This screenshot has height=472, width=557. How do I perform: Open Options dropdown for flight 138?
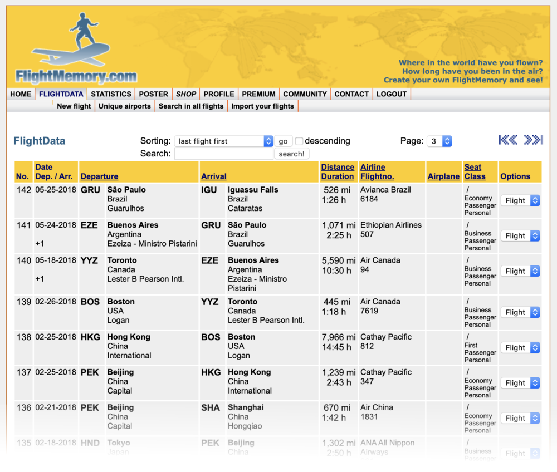tap(520, 347)
